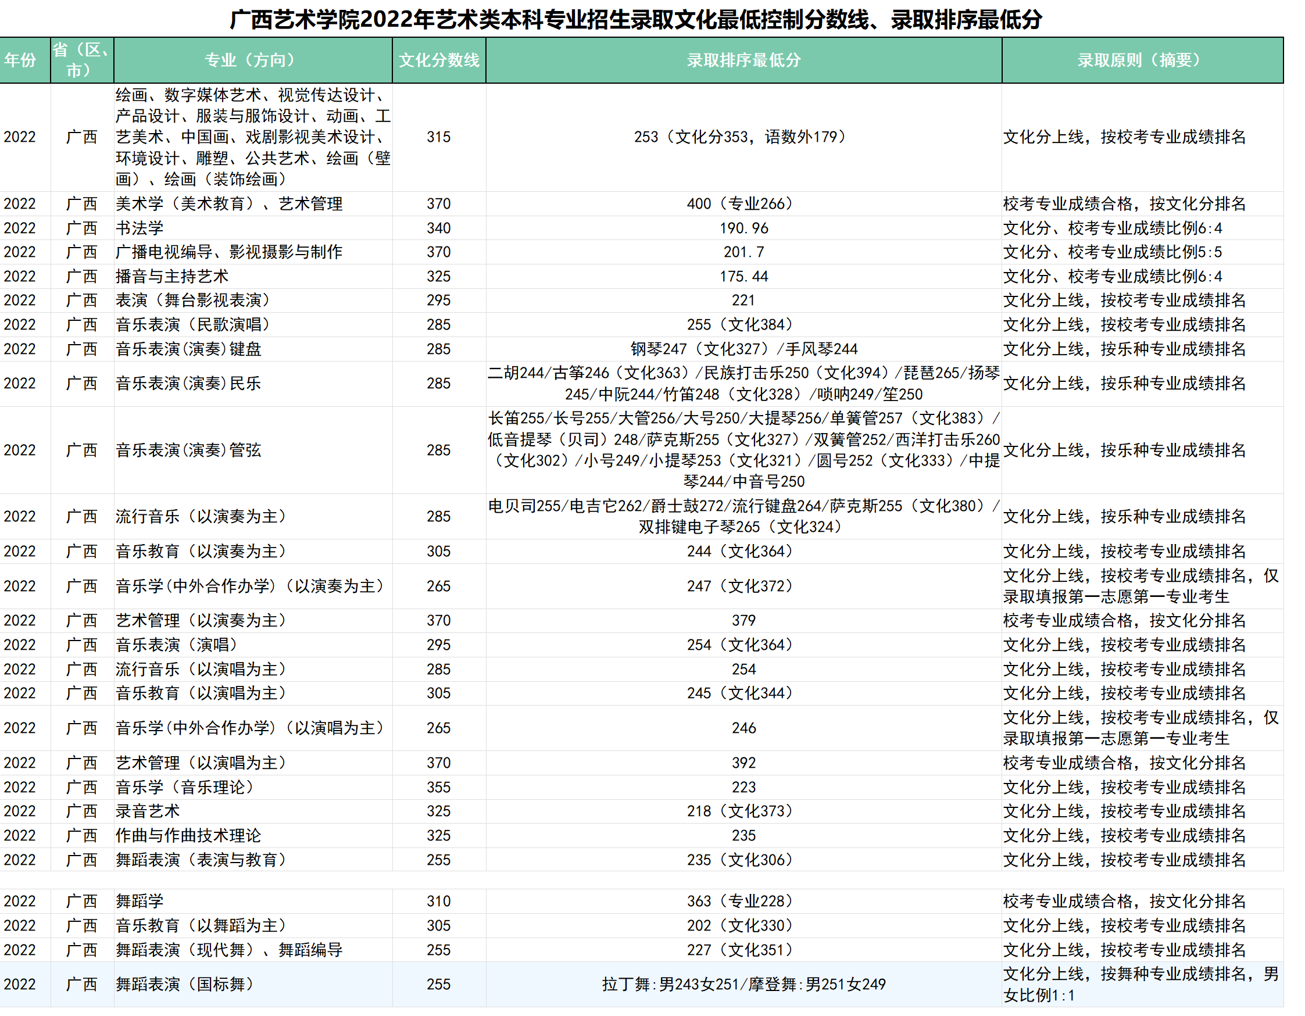Select the value 202（文化330）
Viewport: 1305px width, 1016px height.
tap(744, 926)
